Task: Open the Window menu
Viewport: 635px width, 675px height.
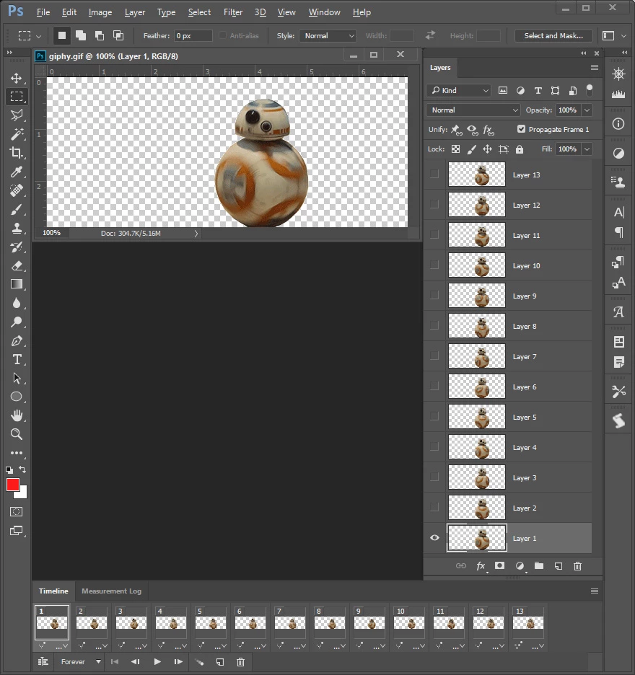Action: (x=325, y=12)
